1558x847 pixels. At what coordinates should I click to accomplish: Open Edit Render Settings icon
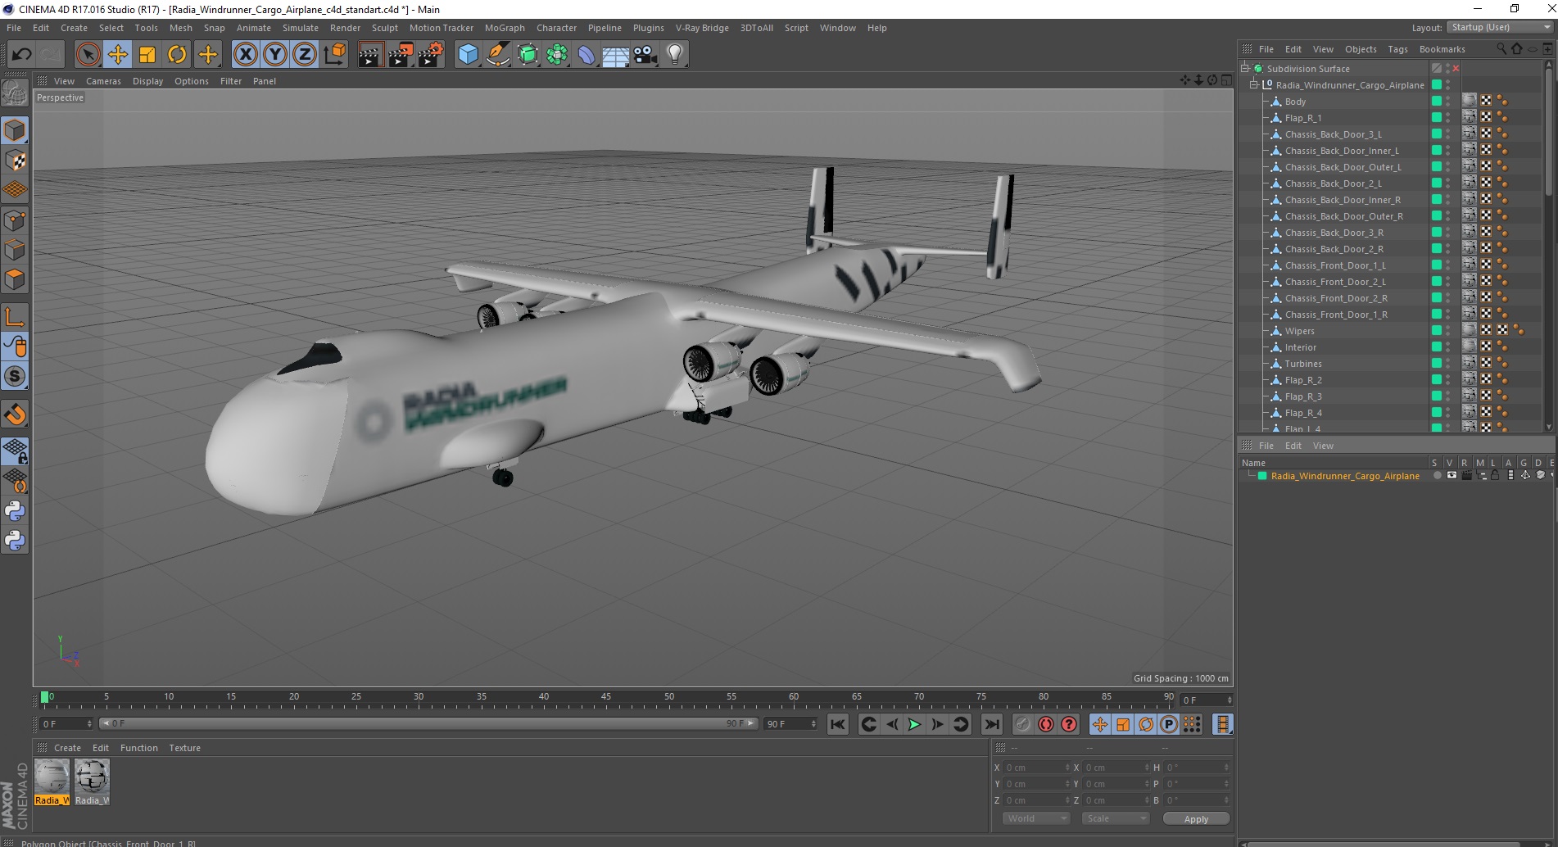[x=431, y=55]
